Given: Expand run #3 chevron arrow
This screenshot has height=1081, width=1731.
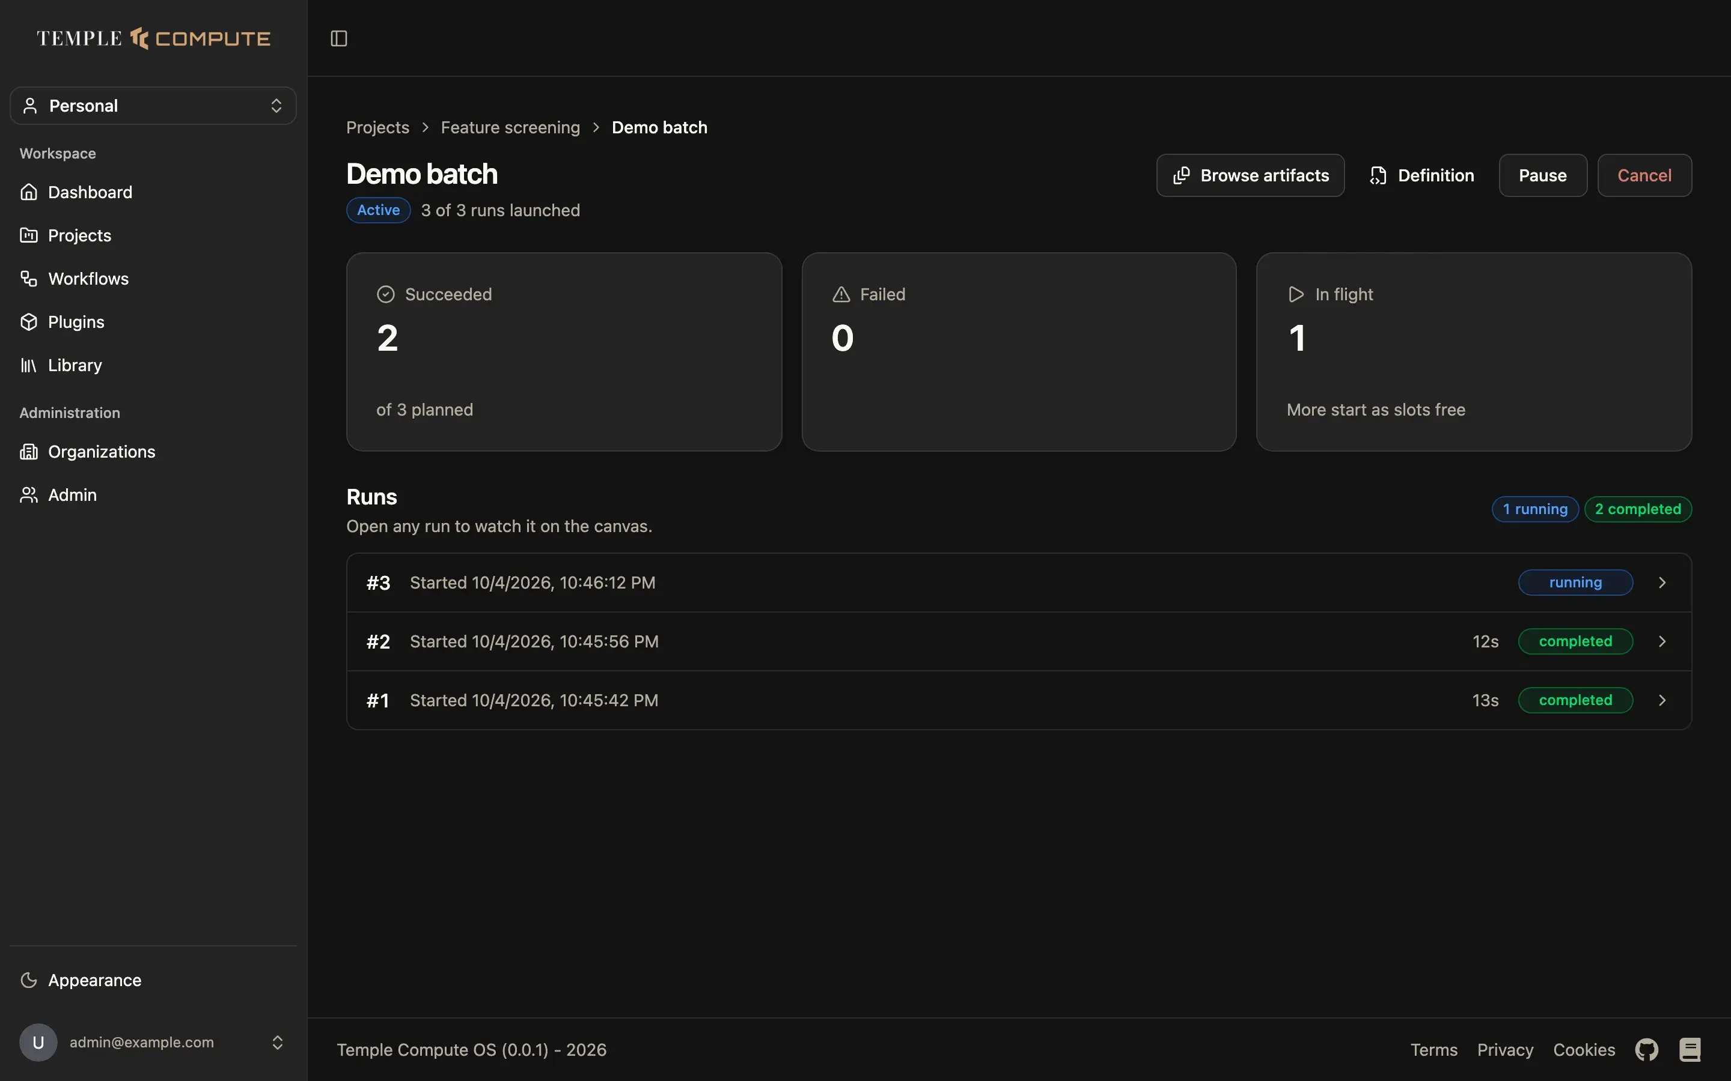Looking at the screenshot, I should [x=1662, y=583].
